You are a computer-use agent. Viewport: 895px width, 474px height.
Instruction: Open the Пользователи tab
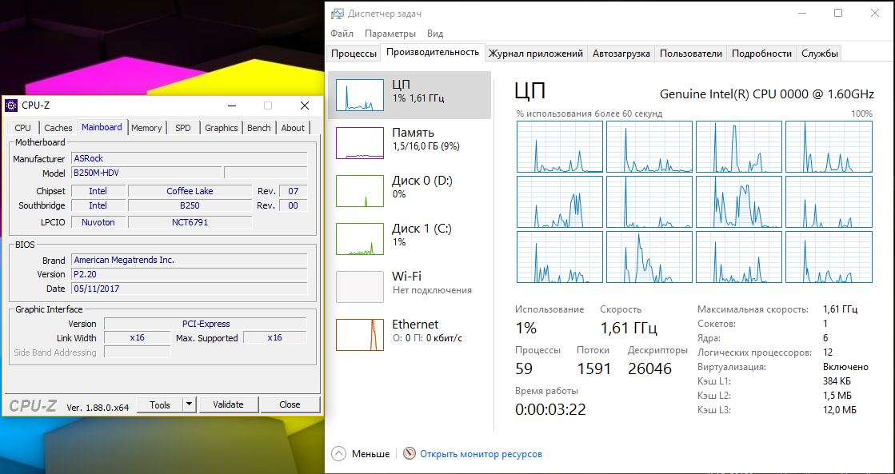(691, 54)
